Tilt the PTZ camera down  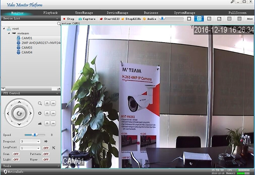pos(19,125)
